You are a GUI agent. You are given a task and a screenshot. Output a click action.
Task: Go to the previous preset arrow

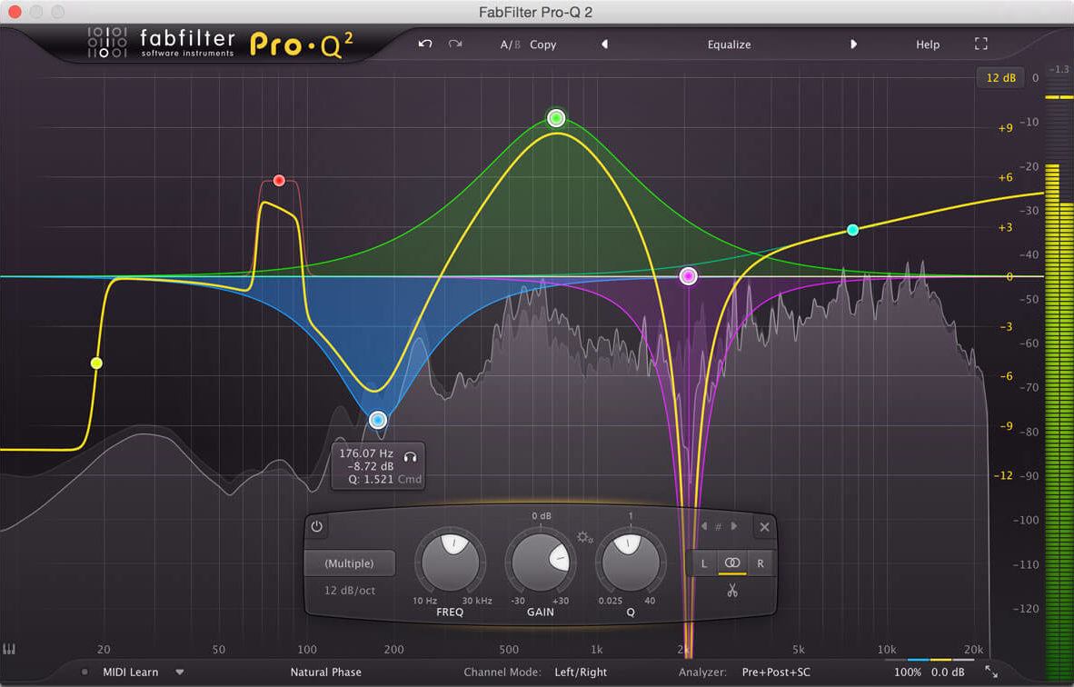(x=604, y=44)
